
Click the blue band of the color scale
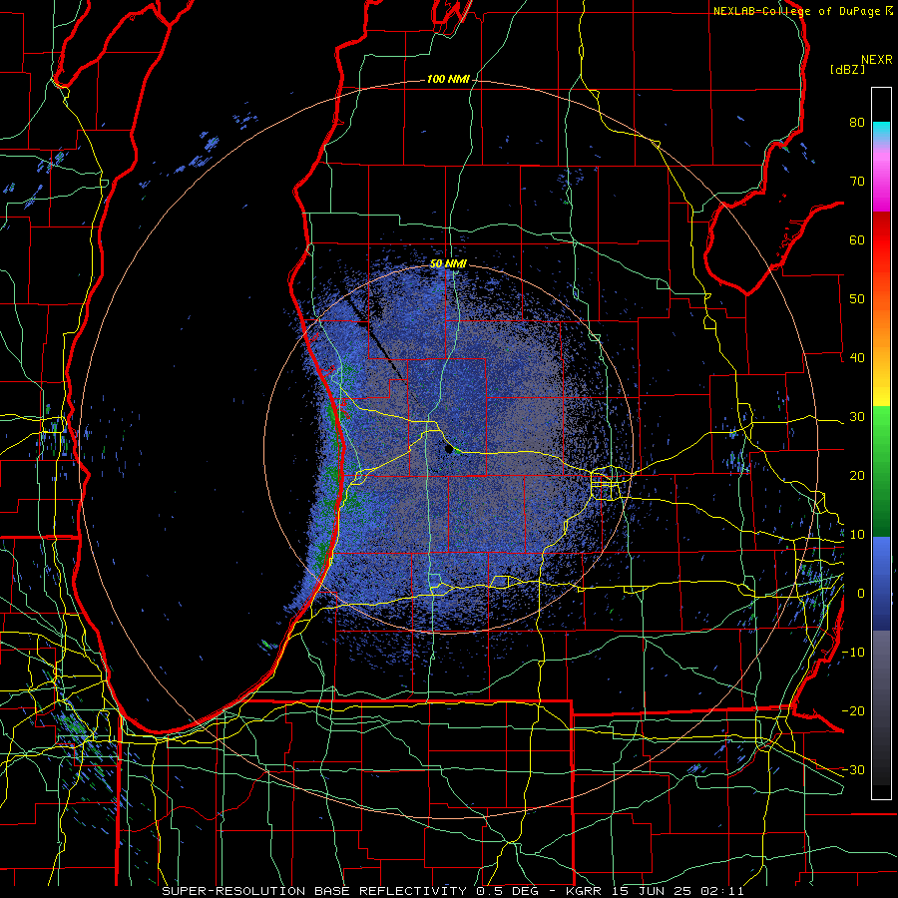pyautogui.click(x=881, y=584)
